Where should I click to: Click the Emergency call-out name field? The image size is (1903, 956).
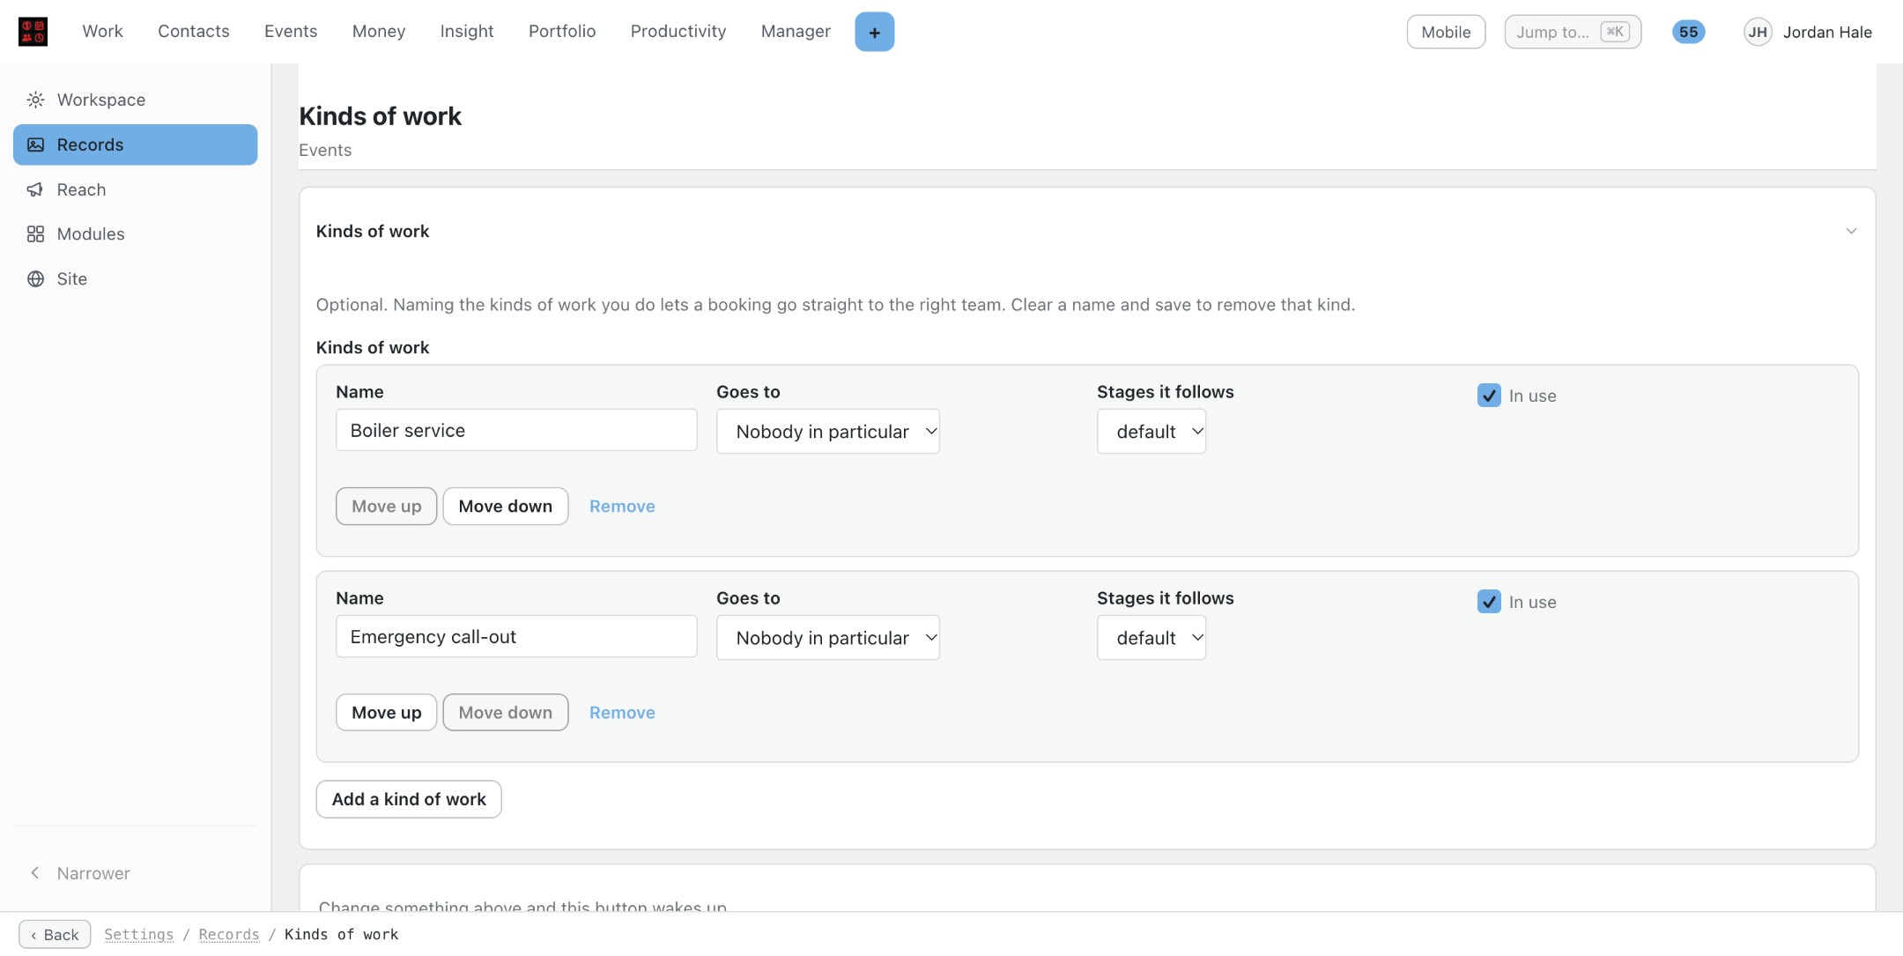click(x=516, y=636)
